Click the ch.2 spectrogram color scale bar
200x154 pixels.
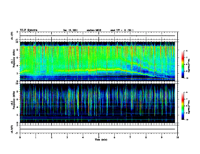tap(183, 106)
